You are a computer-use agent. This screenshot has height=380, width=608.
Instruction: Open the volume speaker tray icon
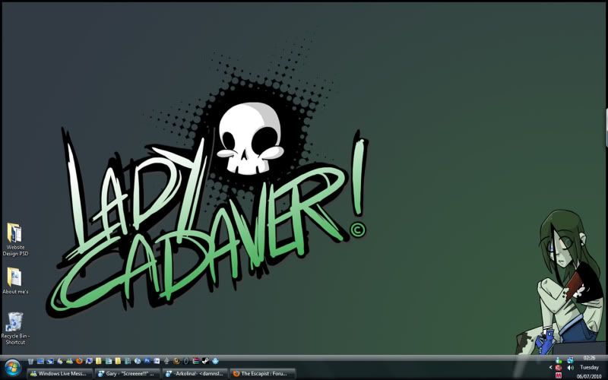[571, 368]
